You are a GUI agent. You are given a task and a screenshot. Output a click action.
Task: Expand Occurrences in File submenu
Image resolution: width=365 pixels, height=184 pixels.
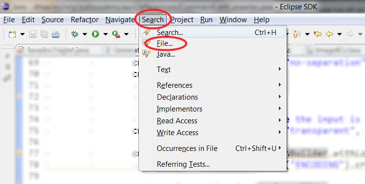tap(213, 148)
